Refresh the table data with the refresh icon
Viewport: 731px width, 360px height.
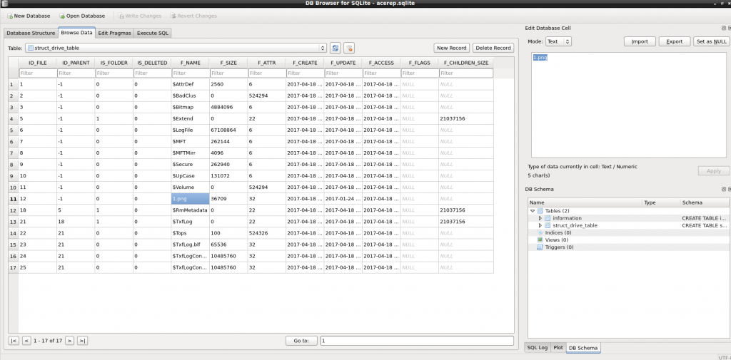point(336,48)
